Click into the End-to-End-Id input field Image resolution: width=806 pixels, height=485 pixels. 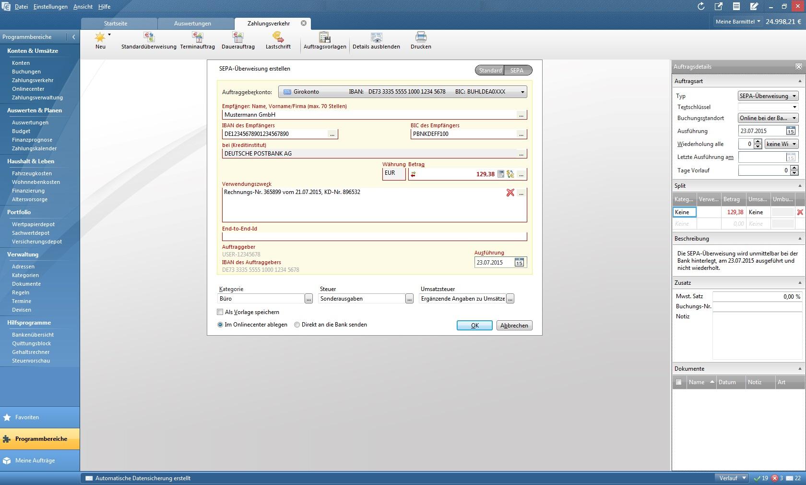[374, 237]
